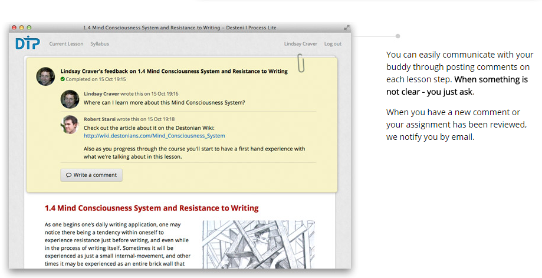Screen dimensions: 542x278
Task: Click the text 'Completed on 15 Oct 19:15'
Action: 96,79
